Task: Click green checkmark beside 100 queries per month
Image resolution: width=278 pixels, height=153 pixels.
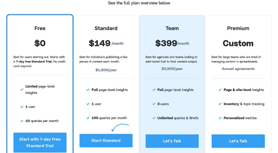Action: pos(88,118)
